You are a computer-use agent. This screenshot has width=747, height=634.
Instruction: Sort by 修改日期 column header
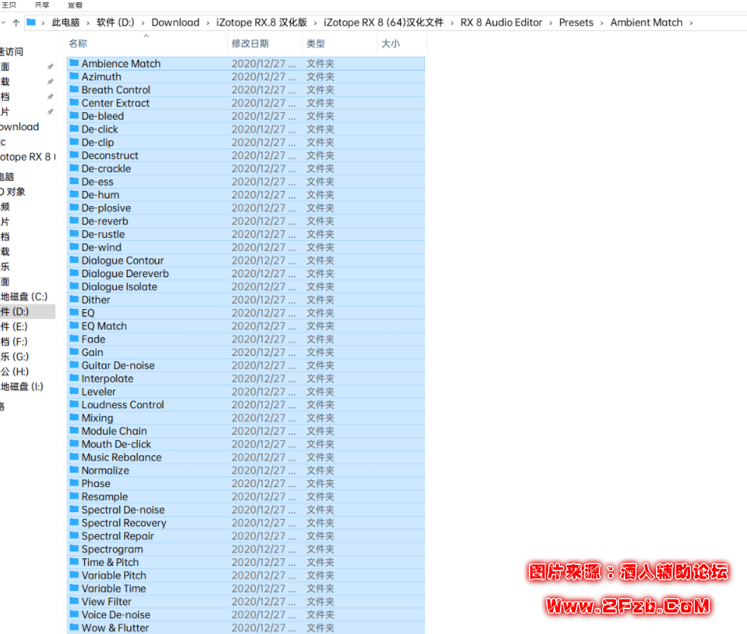pyautogui.click(x=250, y=43)
